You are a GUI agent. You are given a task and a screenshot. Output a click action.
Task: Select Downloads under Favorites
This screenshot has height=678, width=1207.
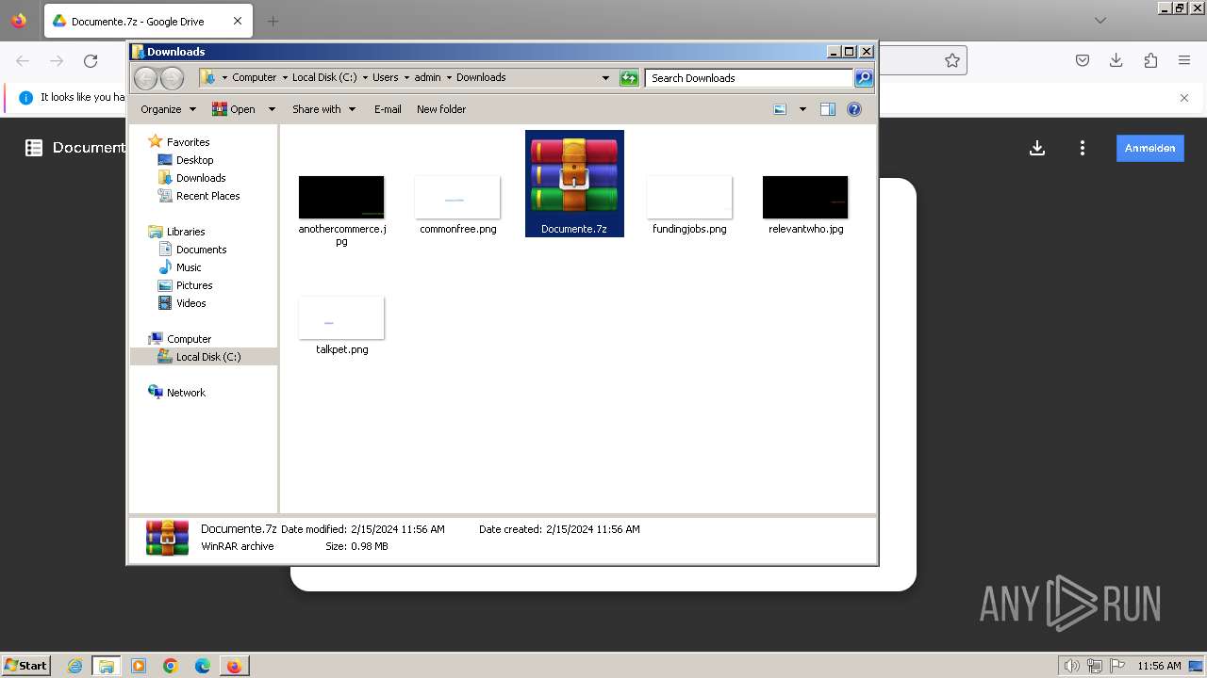click(x=201, y=178)
